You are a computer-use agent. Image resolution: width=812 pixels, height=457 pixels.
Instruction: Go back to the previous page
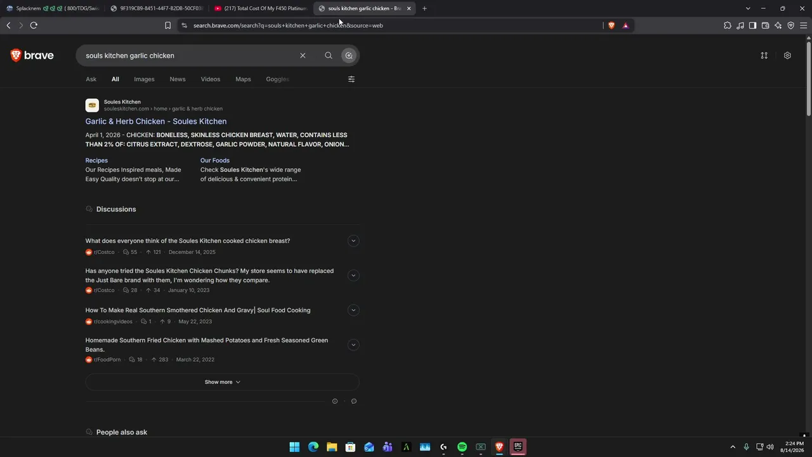8,25
